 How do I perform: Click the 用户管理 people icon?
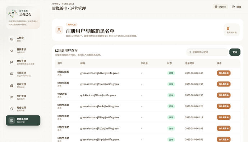pos(12,97)
